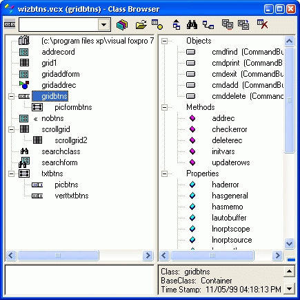Select the scrollgrid class label
The height and width of the screenshot is (300, 300).
coord(56,129)
